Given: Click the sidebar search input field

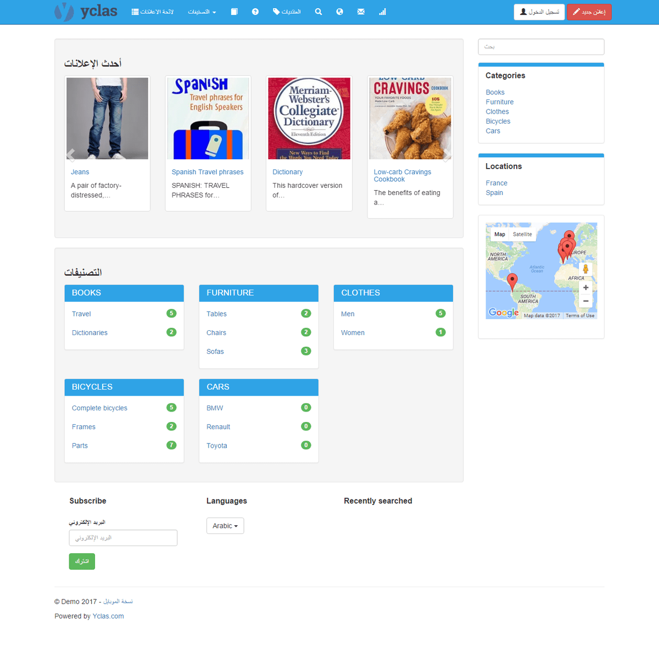Looking at the screenshot, I should [541, 47].
